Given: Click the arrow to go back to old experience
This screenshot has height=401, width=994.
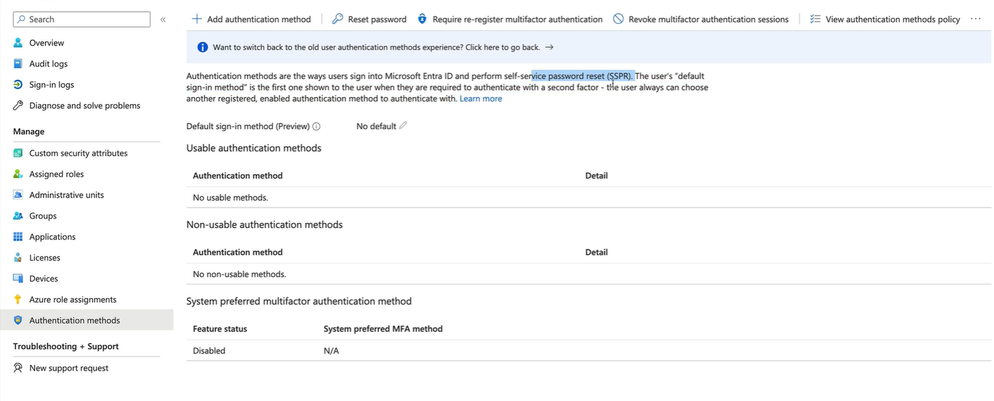Looking at the screenshot, I should coord(549,47).
